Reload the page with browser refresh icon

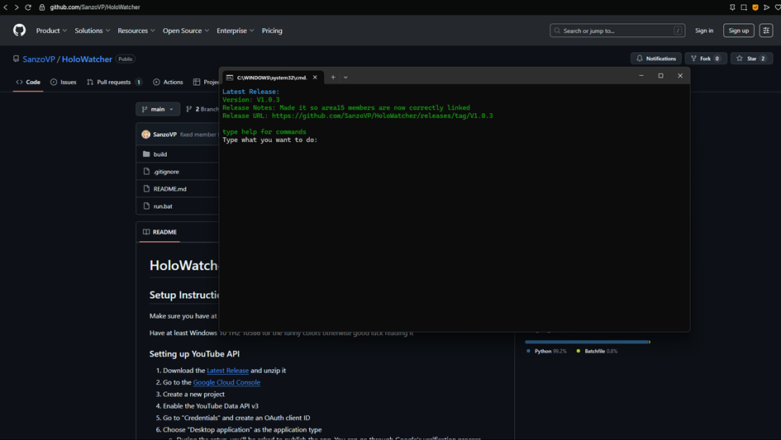pos(28,7)
